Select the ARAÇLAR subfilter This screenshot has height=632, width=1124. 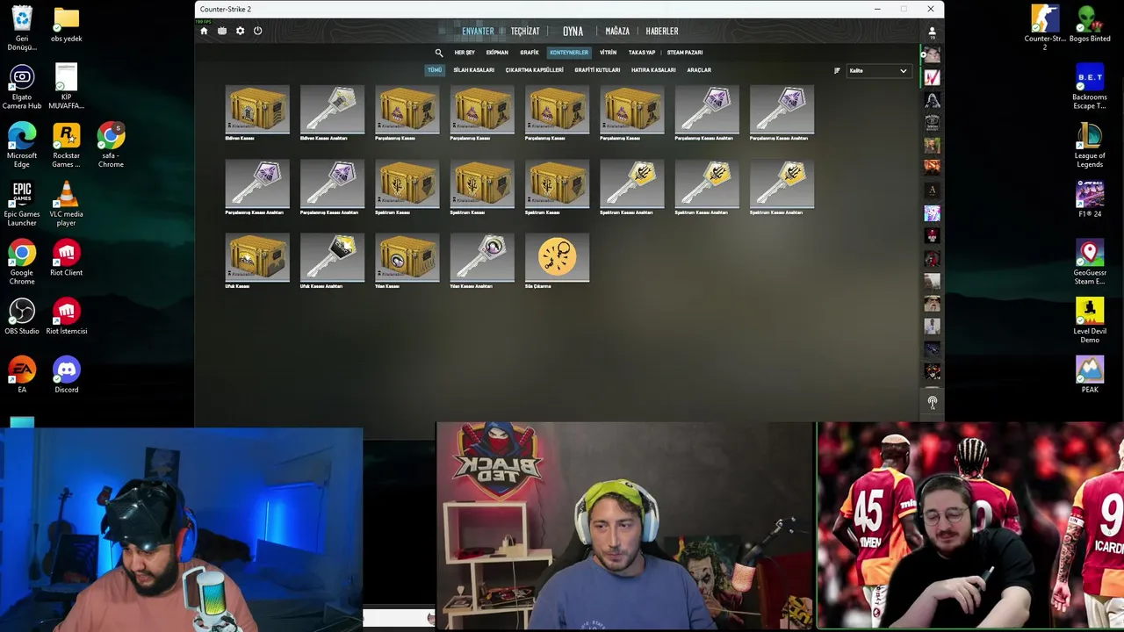[699, 70]
